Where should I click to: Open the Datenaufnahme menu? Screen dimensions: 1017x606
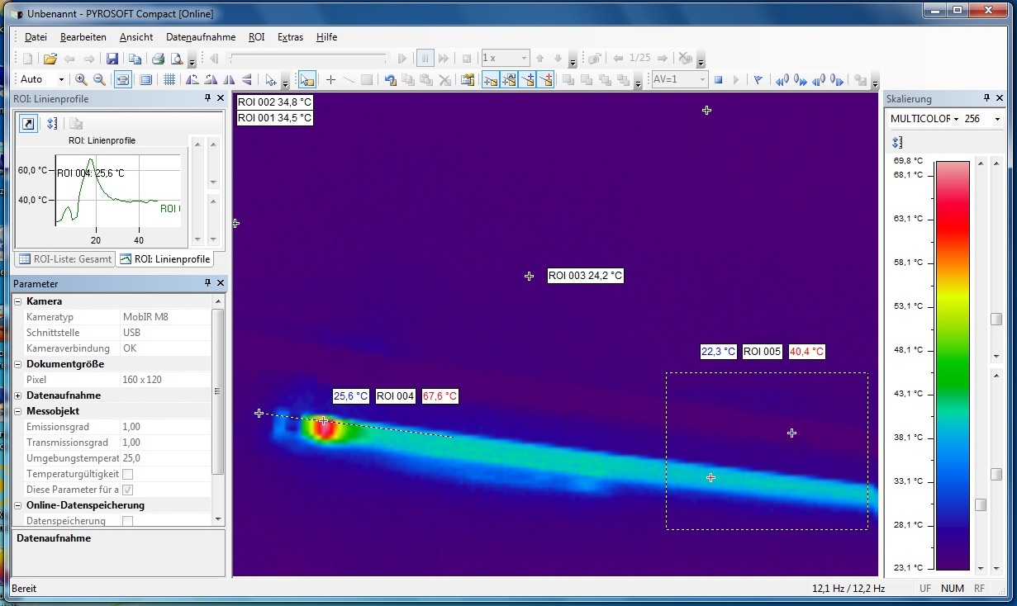201,37
